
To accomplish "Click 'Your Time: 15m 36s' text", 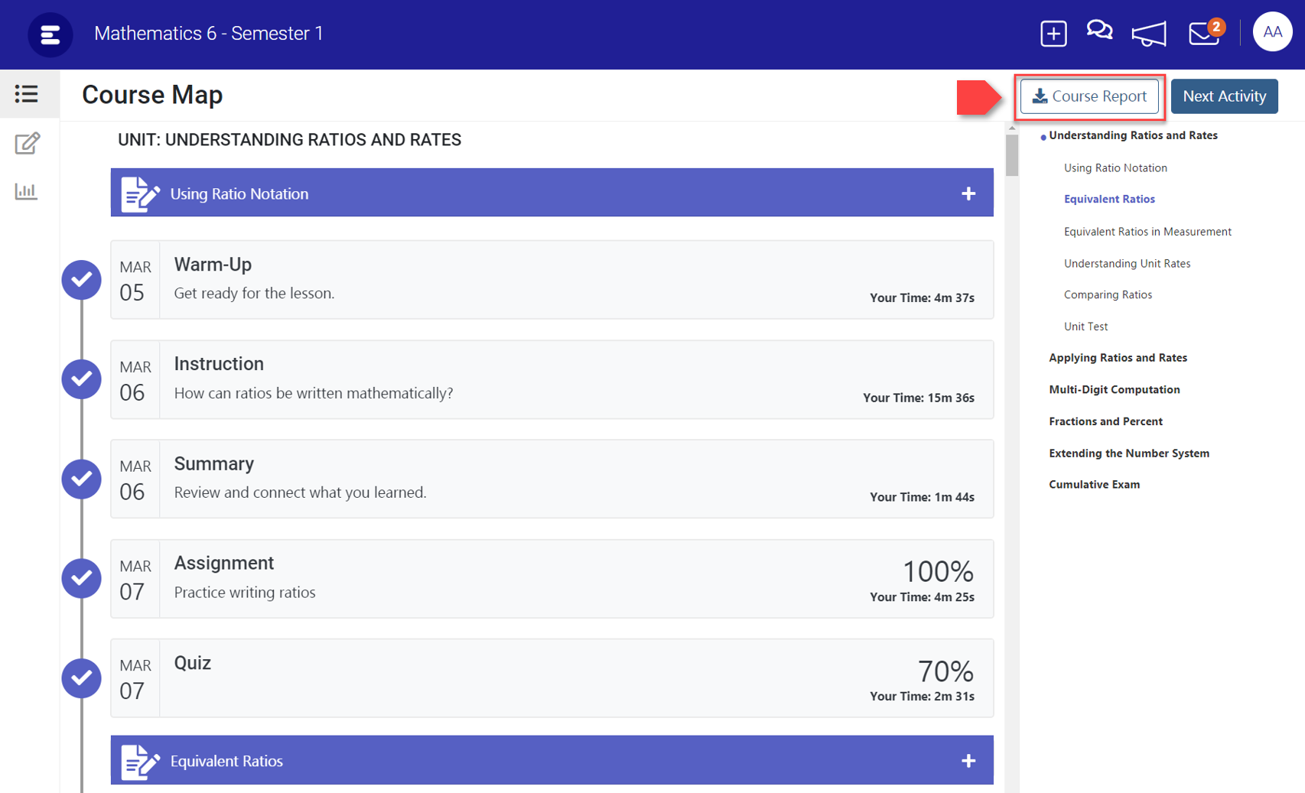I will click(919, 398).
